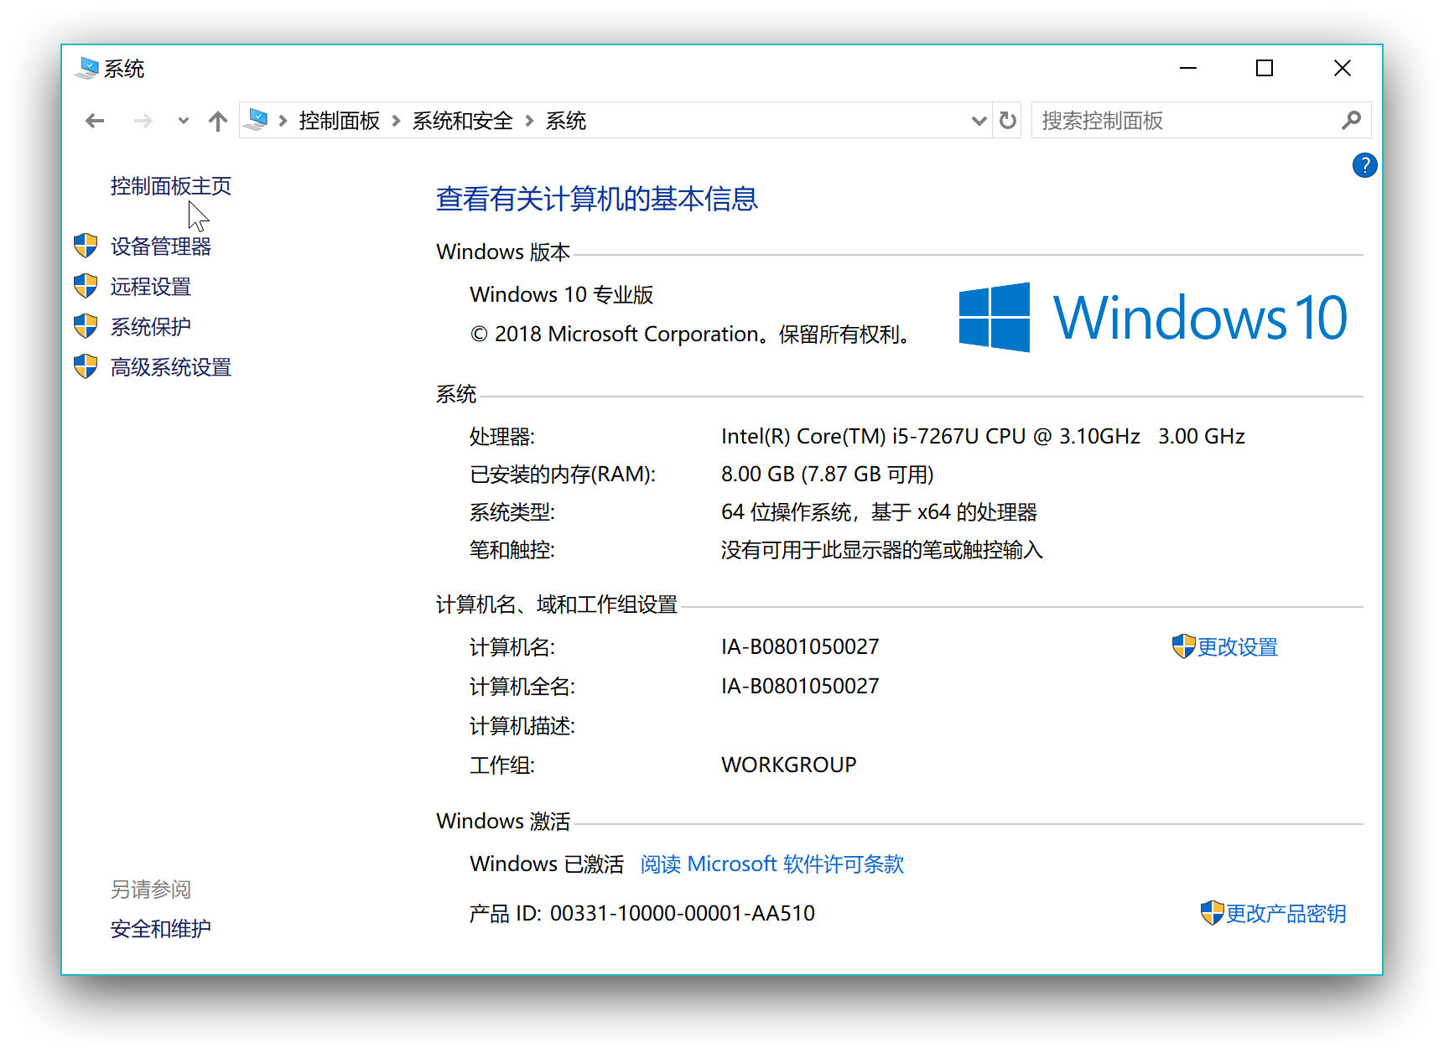Click the © 2018 Microsoft Corporation copyright text

[x=693, y=335]
